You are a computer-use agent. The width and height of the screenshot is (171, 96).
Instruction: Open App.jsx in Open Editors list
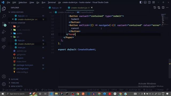tap(21, 16)
